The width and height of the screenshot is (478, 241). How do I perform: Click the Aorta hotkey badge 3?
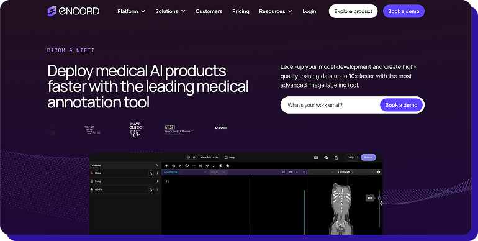click(x=157, y=189)
